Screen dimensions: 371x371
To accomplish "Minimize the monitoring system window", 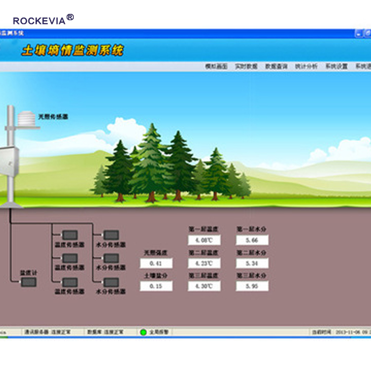I will 359,33.
